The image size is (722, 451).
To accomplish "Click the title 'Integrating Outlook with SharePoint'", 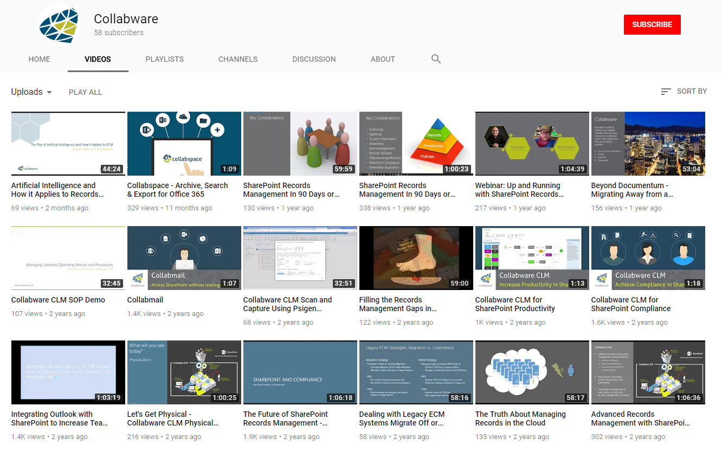I will [x=60, y=418].
